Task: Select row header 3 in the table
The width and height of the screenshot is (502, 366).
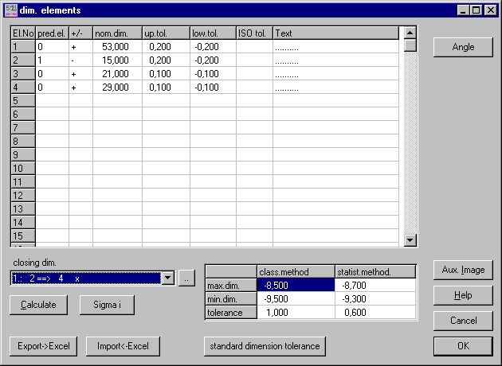Action: click(22, 74)
